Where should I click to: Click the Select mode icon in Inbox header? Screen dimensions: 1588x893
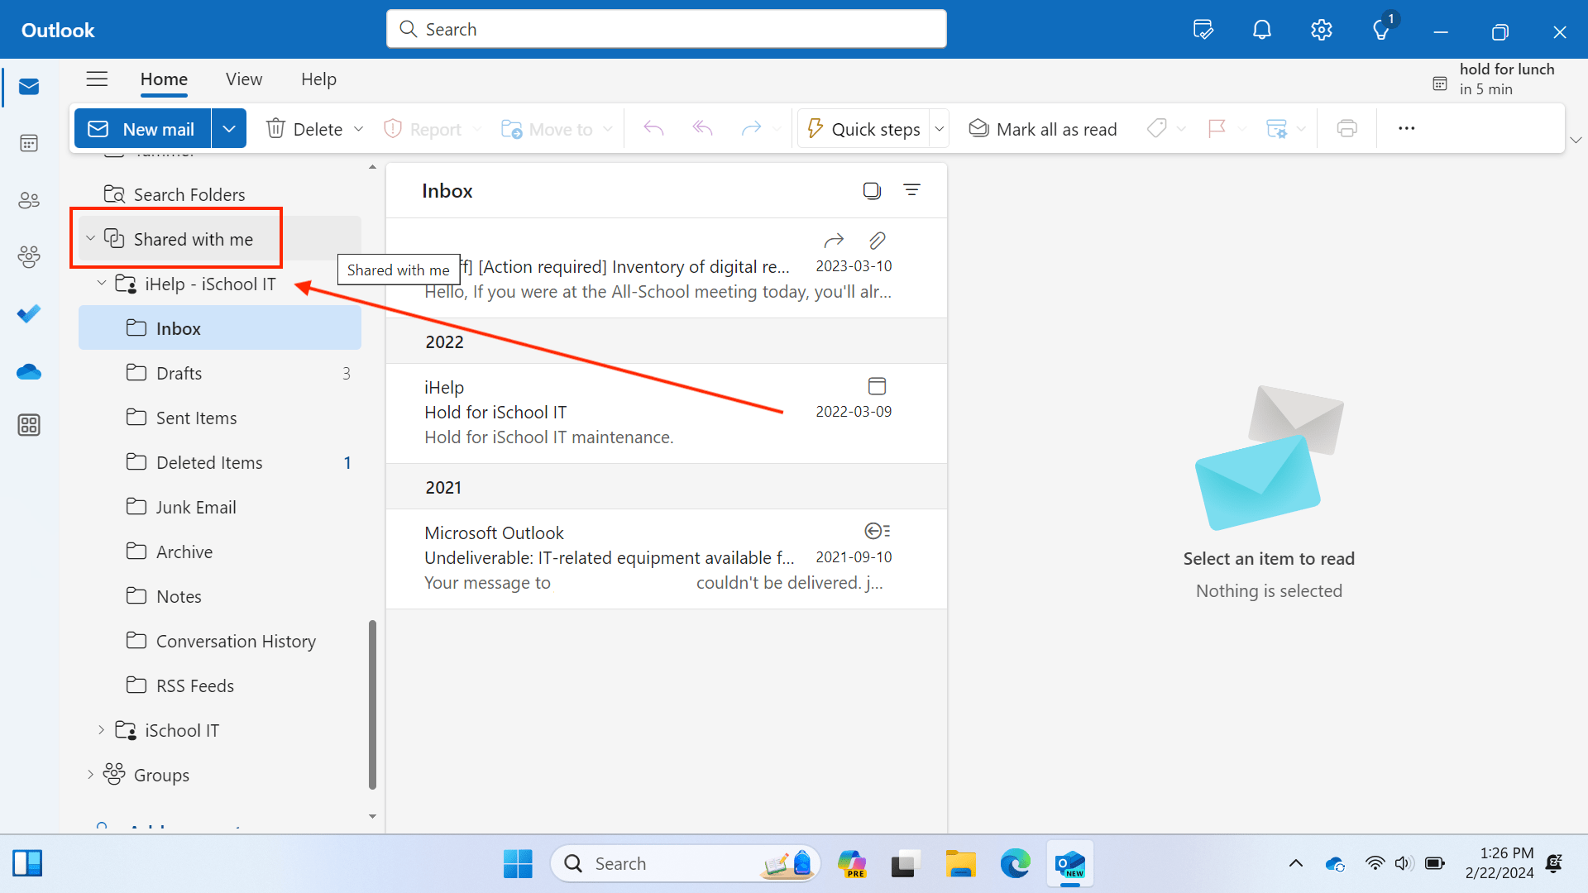click(872, 191)
